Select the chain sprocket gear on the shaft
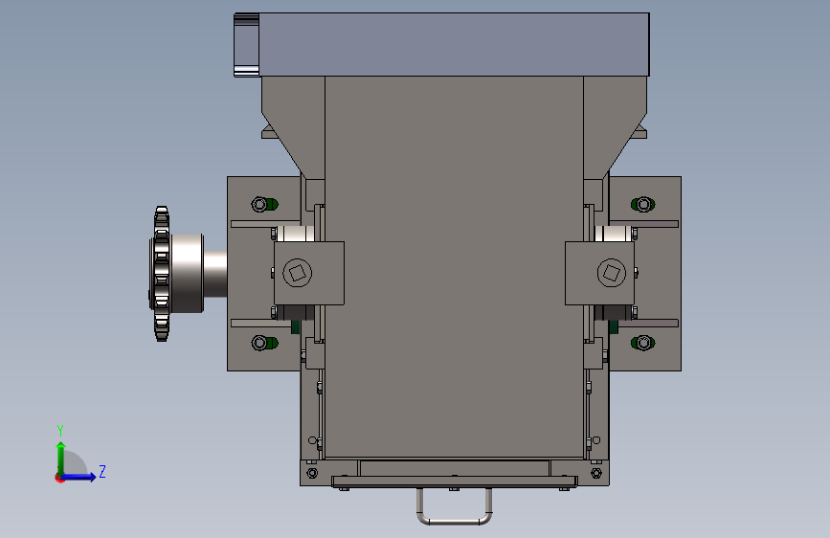The height and width of the screenshot is (538, 830). [x=161, y=274]
